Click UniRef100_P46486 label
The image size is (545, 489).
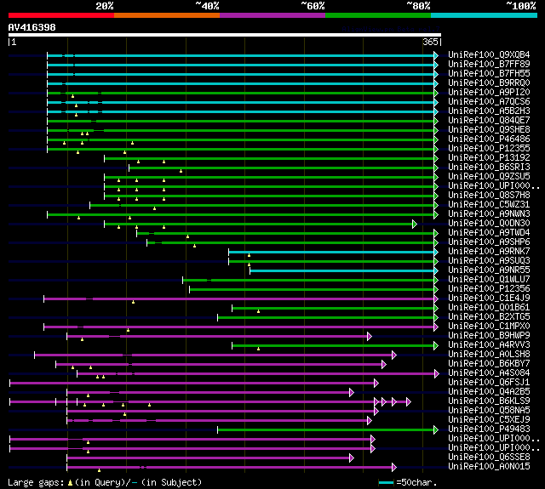coord(489,139)
